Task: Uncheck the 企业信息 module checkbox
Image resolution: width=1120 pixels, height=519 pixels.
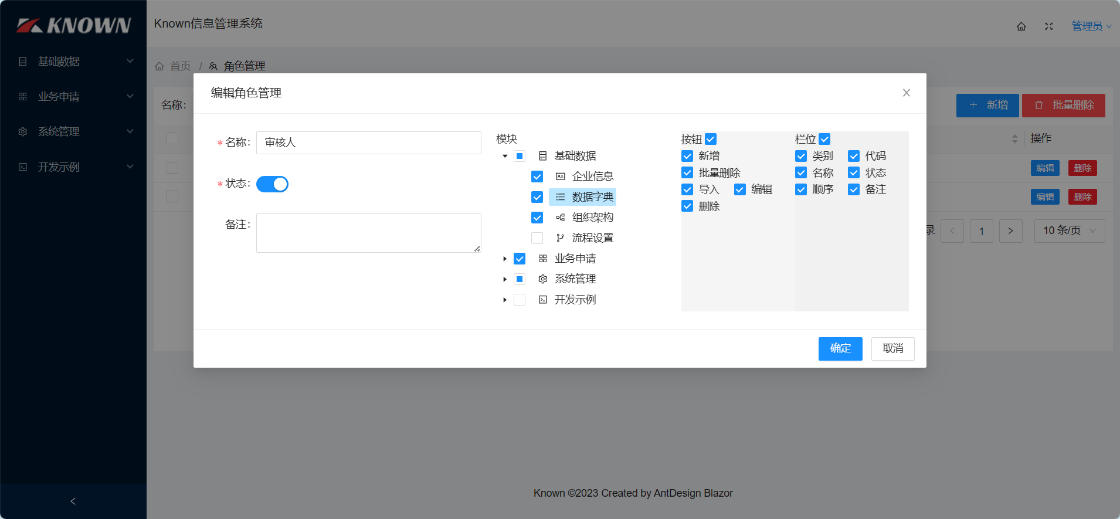Action: coord(537,177)
